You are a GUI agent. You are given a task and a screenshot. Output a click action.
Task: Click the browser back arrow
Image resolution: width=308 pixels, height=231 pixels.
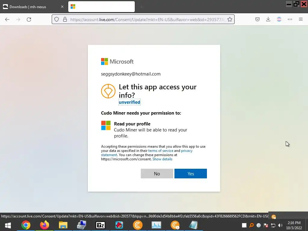(x=7, y=20)
